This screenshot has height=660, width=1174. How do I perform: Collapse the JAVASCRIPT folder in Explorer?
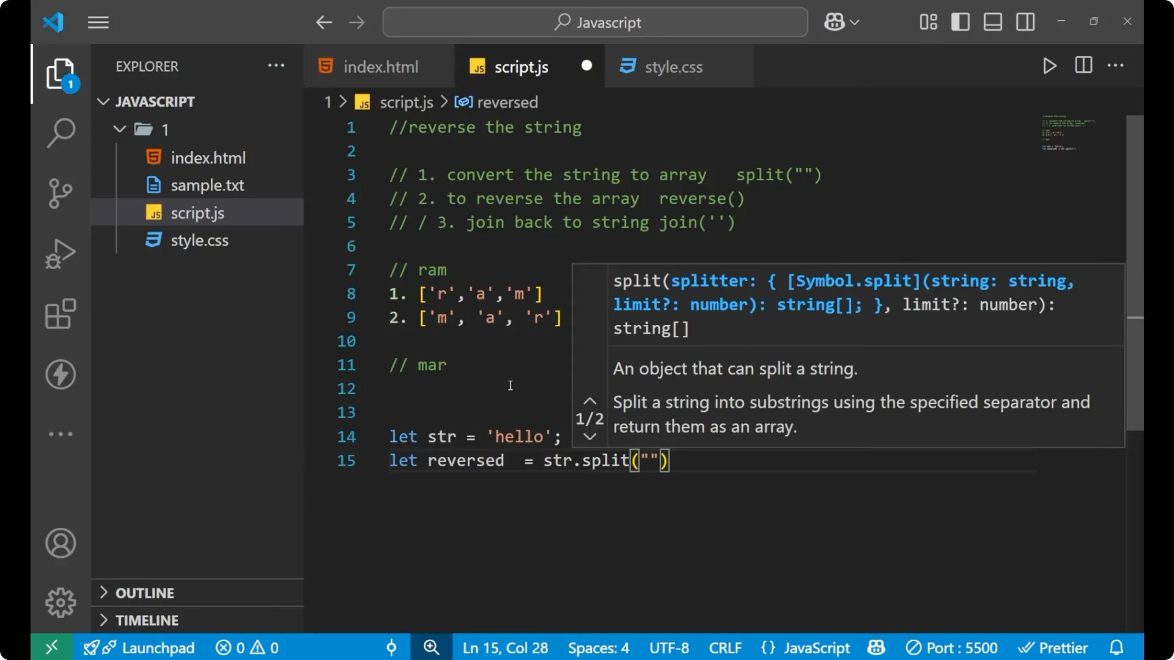[x=103, y=101]
